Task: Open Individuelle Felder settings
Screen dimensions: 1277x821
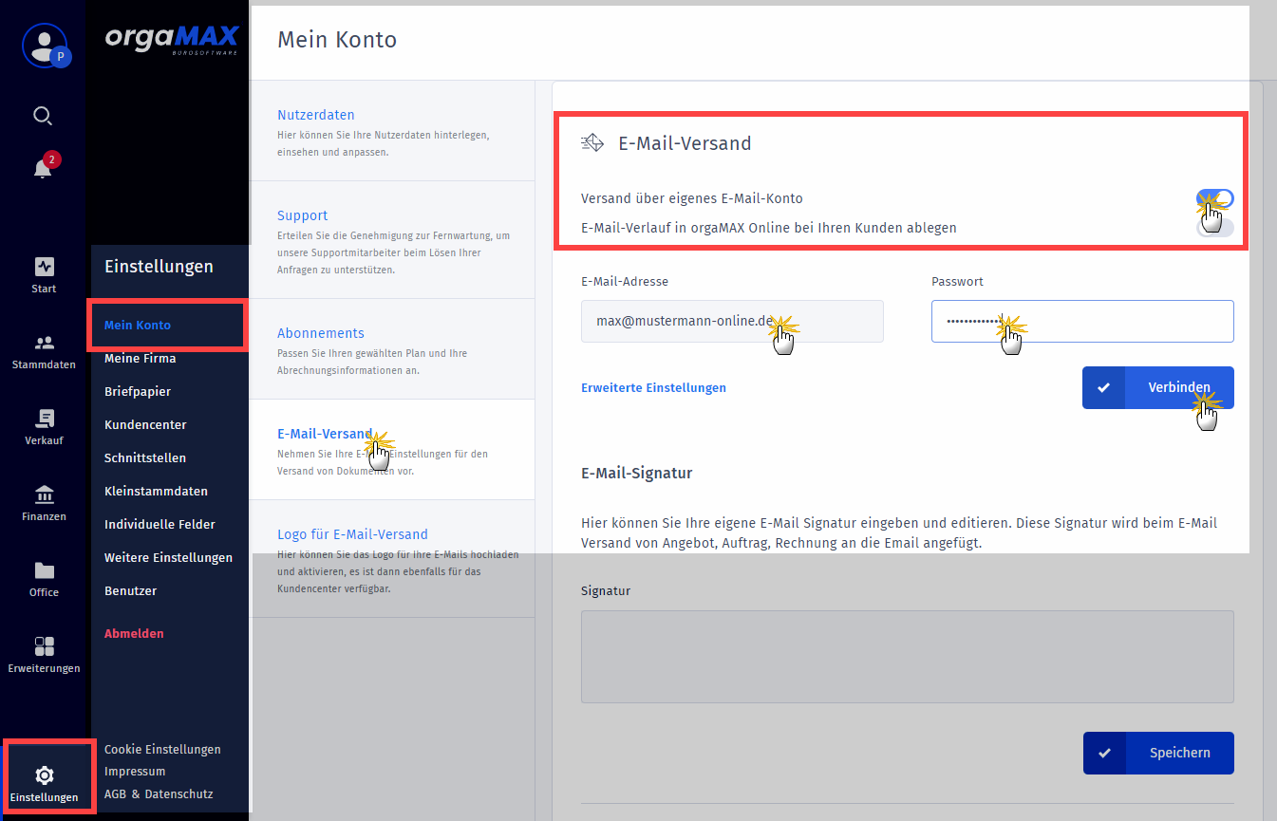Action: click(x=160, y=525)
